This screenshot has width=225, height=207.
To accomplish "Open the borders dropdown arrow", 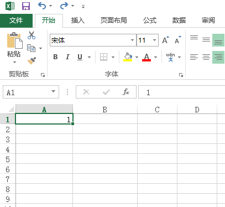I will 113,57.
